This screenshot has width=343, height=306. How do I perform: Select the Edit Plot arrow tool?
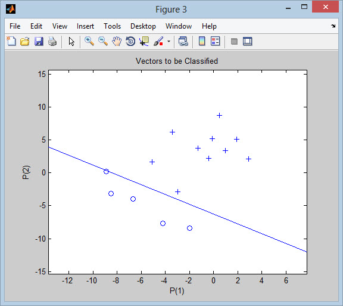(x=71, y=41)
